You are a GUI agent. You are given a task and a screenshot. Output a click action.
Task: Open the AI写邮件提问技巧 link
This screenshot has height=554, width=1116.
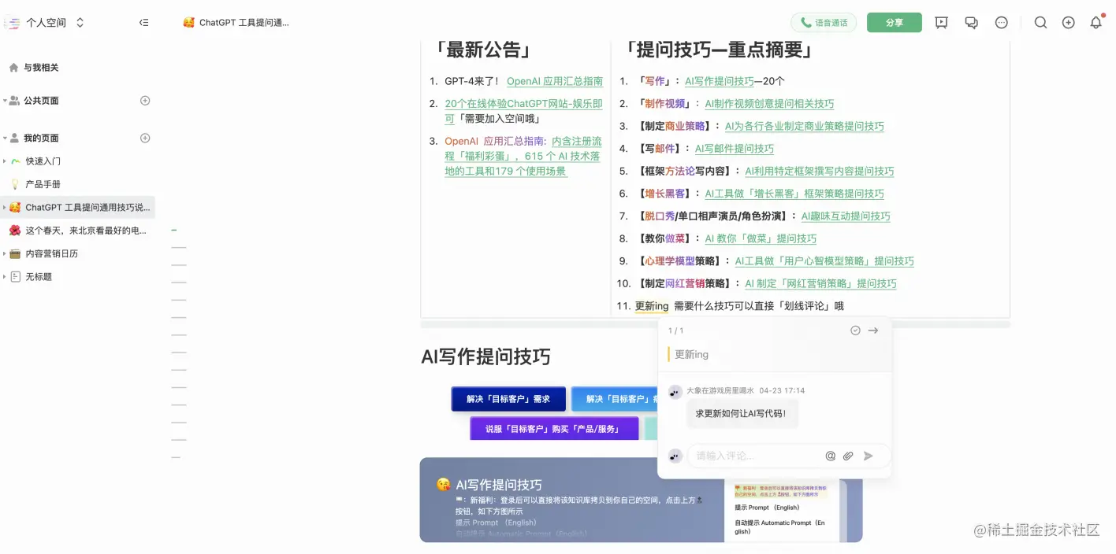click(735, 149)
